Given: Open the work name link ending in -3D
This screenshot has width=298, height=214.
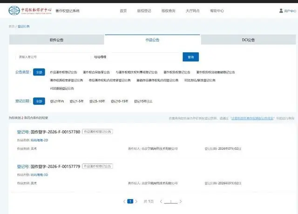Looking at the screenshot, I should (x=39, y=175).
